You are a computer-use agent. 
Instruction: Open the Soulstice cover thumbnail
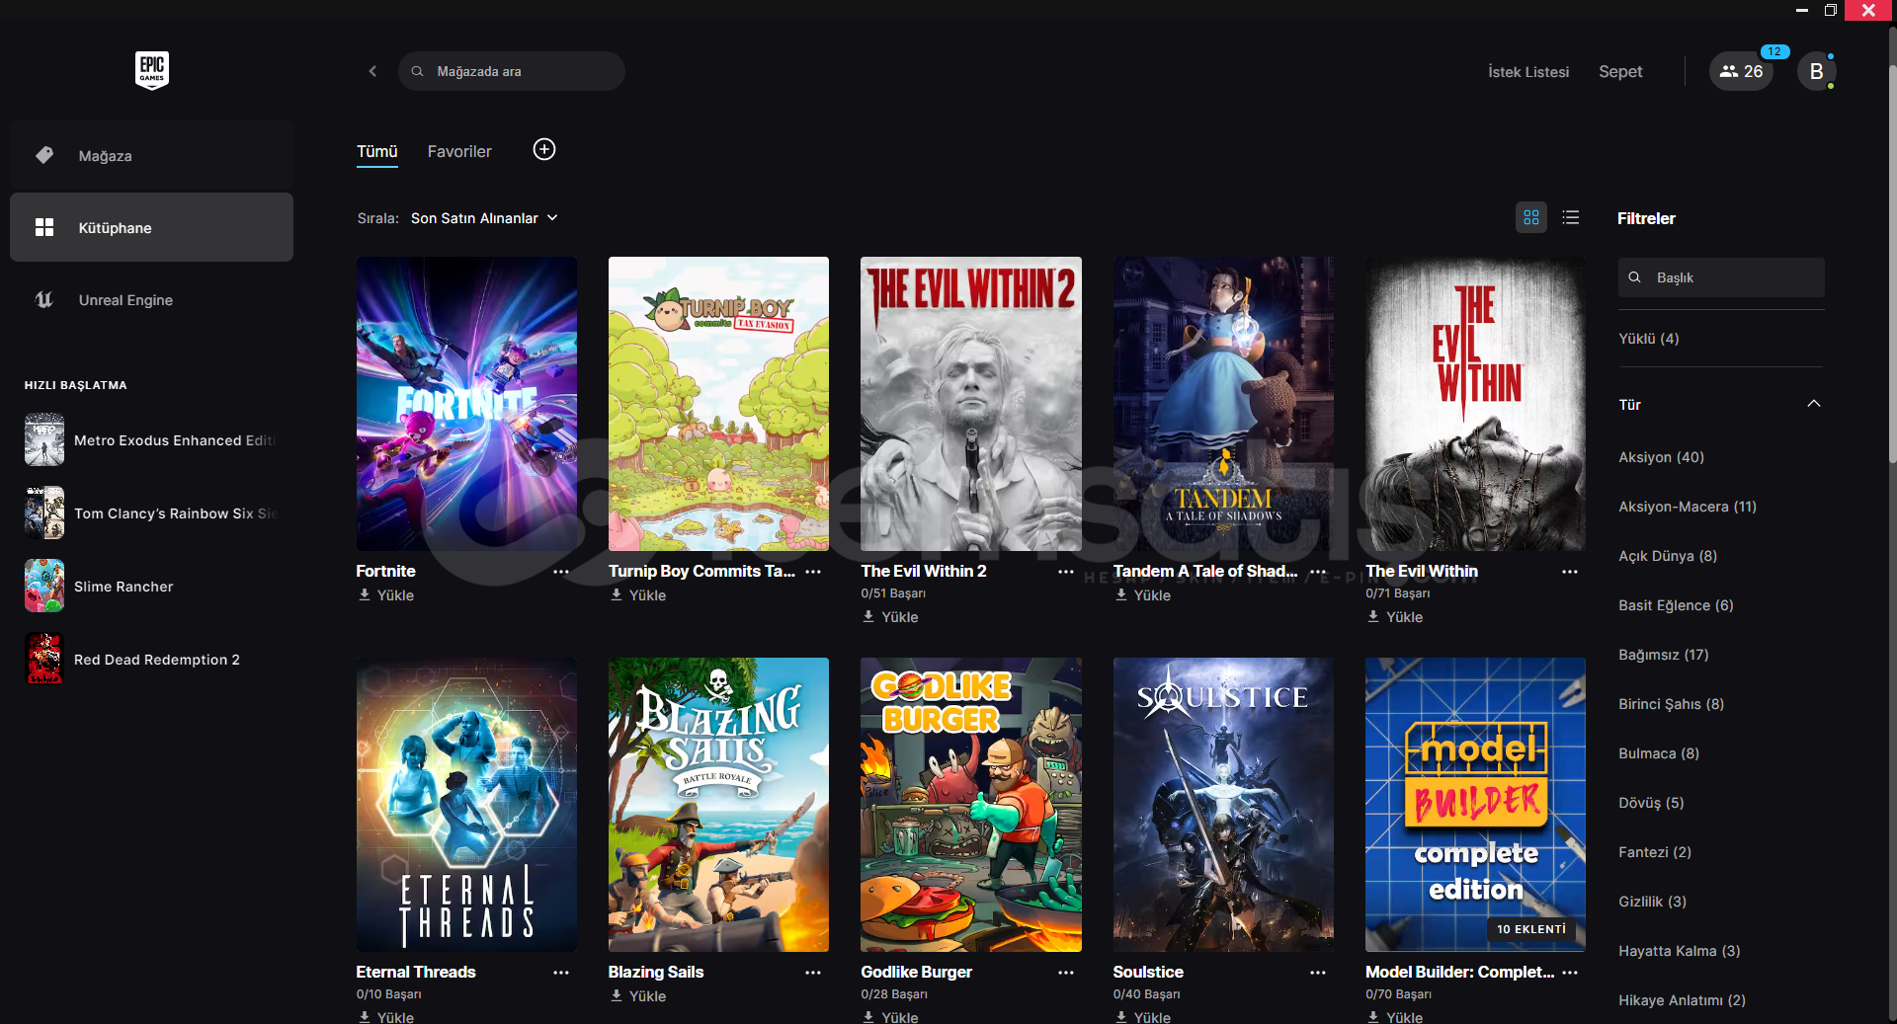pyautogui.click(x=1223, y=805)
